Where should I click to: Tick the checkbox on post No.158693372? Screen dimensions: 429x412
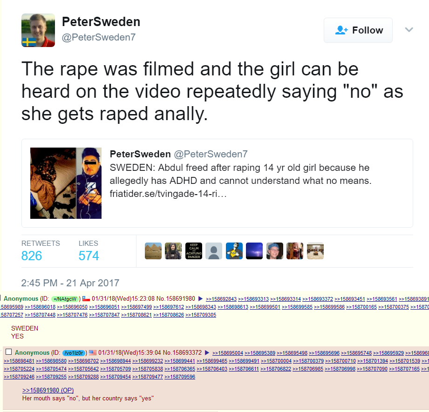click(x=9, y=351)
